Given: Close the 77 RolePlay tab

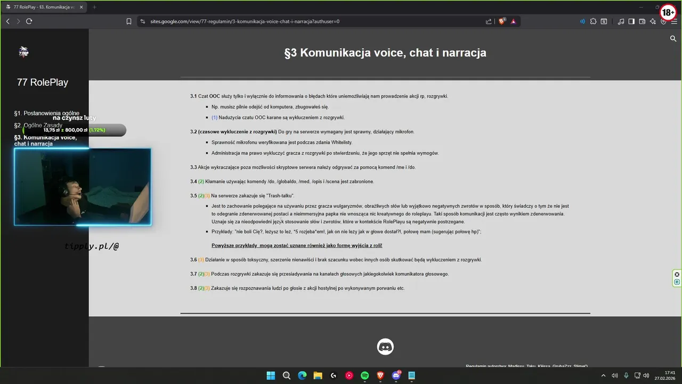Looking at the screenshot, I should click(x=82, y=7).
